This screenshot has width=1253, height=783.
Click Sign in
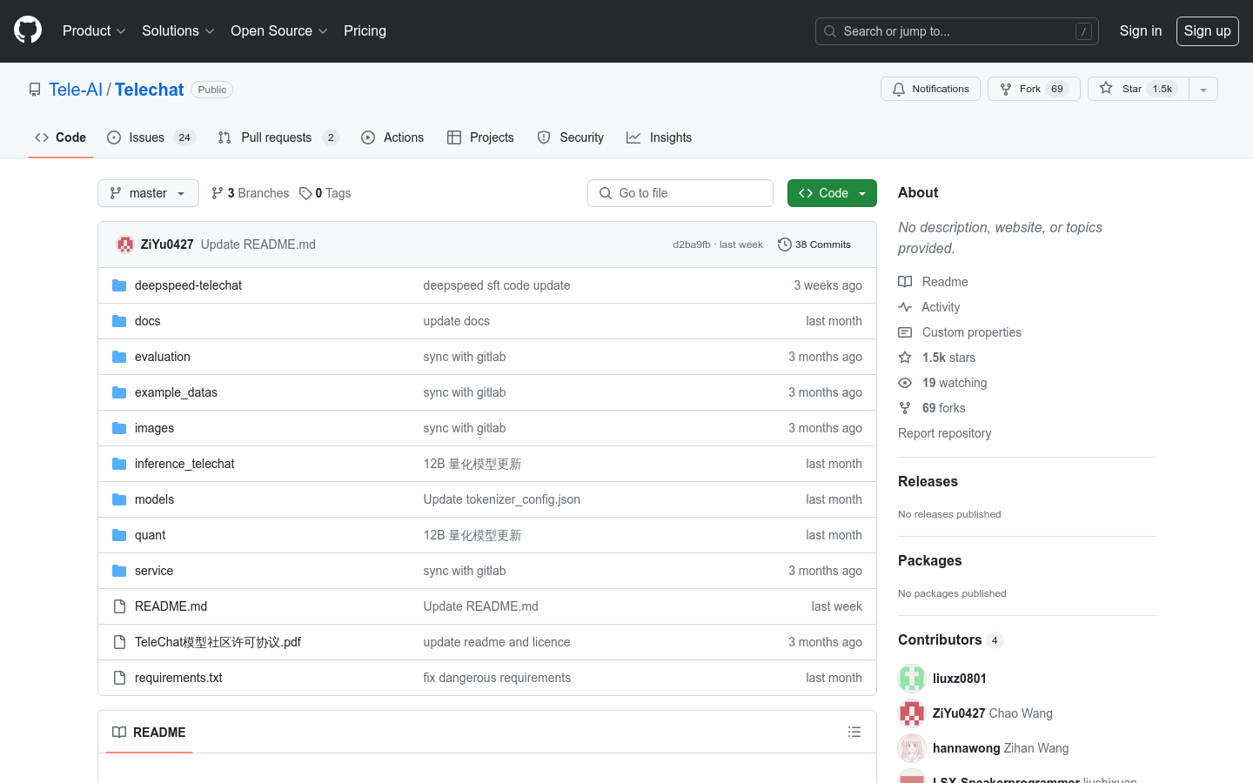pos(1141,30)
